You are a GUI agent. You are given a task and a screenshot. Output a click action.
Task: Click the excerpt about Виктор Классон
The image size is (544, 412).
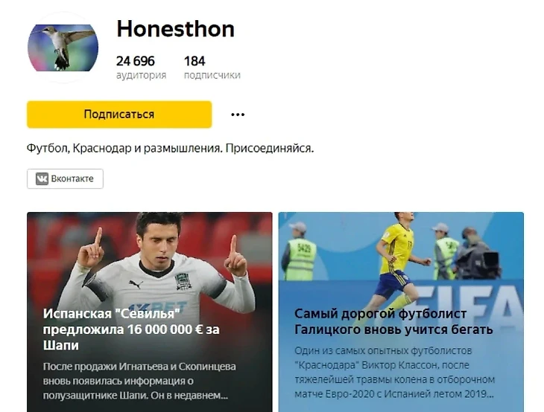[x=394, y=372]
